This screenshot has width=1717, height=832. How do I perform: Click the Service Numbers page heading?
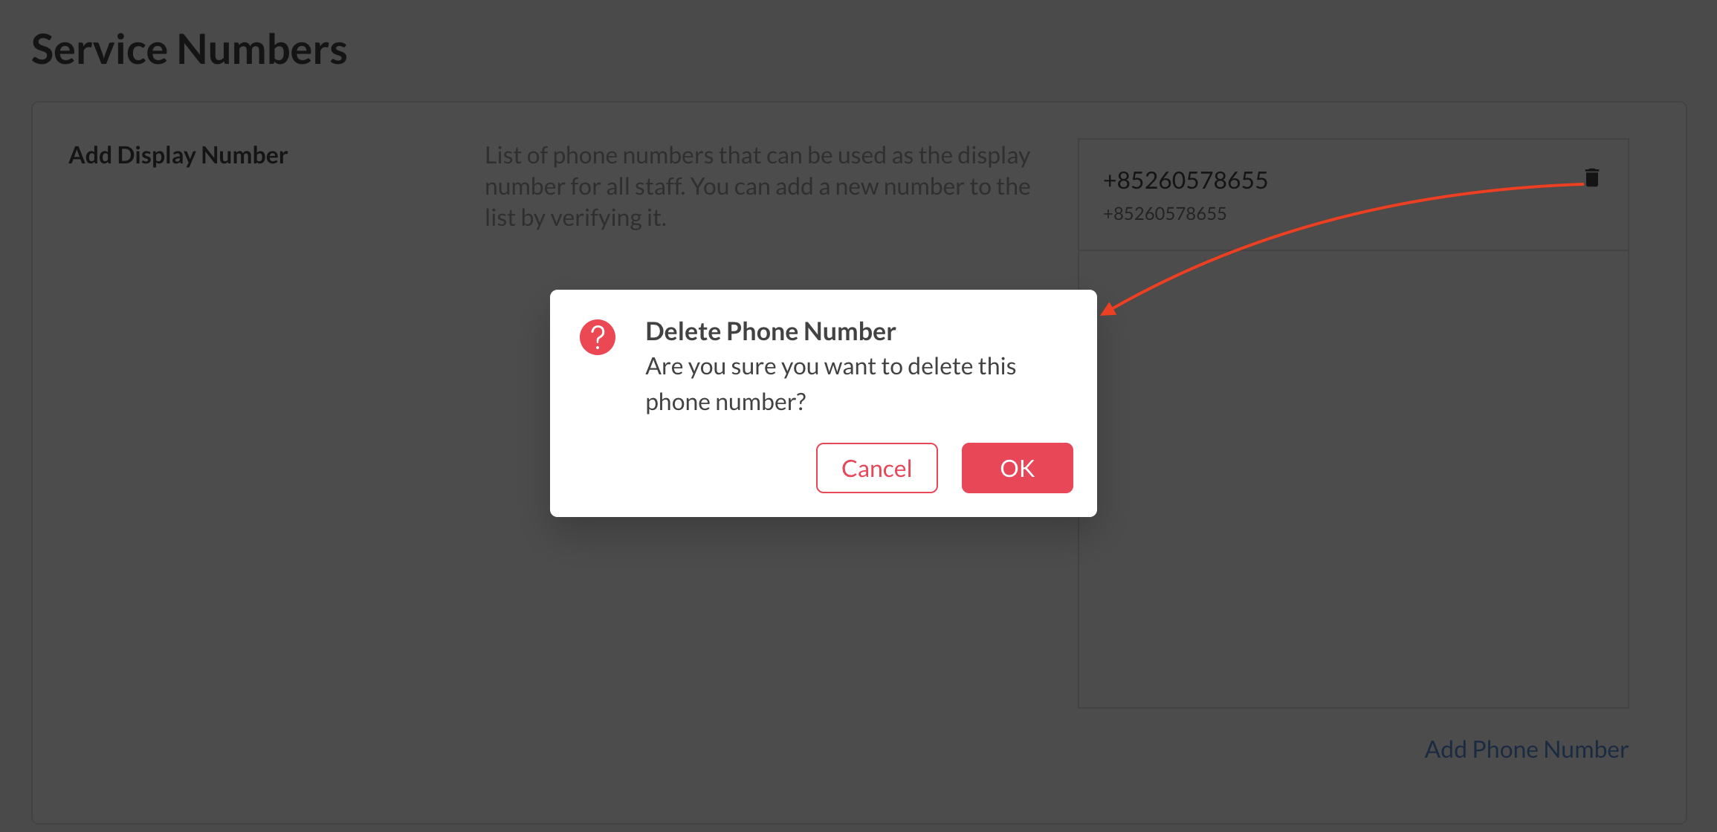190,49
